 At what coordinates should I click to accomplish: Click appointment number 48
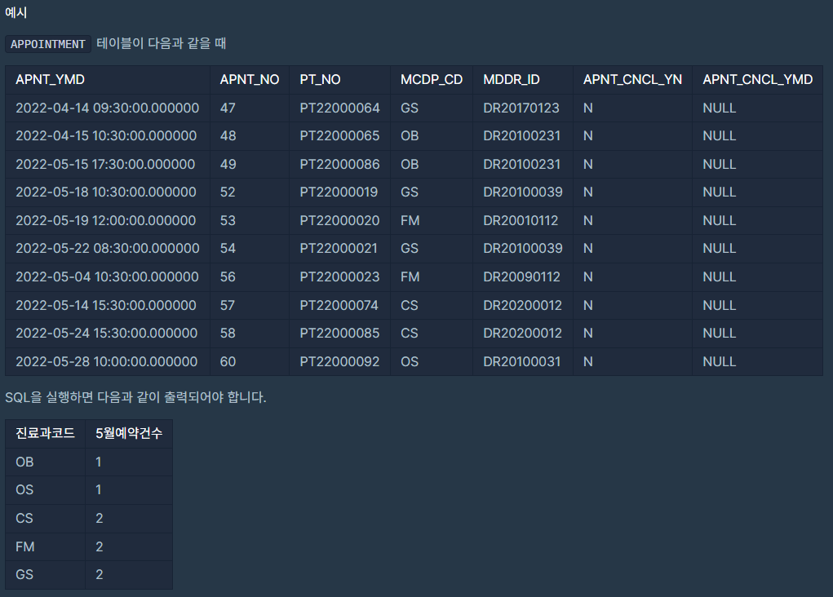228,136
